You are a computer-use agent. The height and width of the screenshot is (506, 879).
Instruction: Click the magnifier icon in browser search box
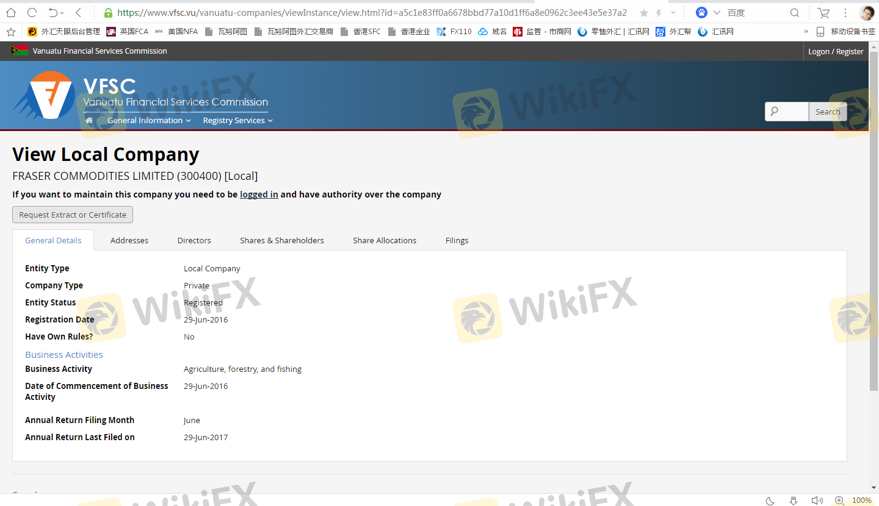point(795,12)
